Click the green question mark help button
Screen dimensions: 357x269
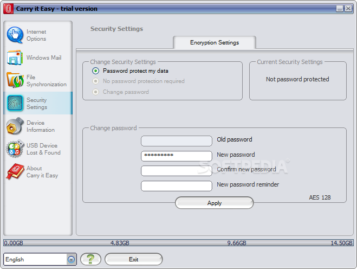tap(90, 259)
